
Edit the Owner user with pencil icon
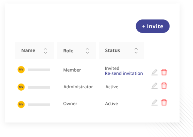[155, 102]
